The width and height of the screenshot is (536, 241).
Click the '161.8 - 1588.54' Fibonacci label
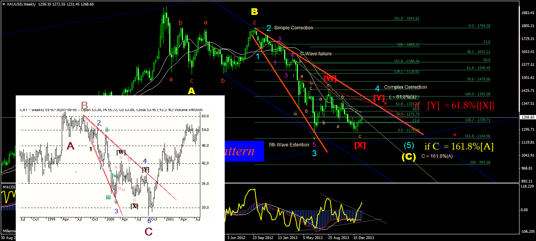[407, 61]
